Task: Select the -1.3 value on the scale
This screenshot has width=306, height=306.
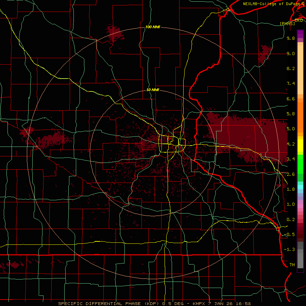Action: coord(289,250)
